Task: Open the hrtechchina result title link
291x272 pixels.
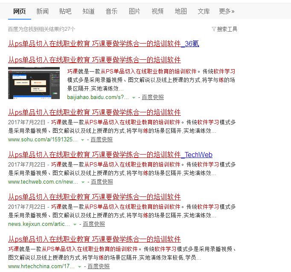Action: (94, 239)
